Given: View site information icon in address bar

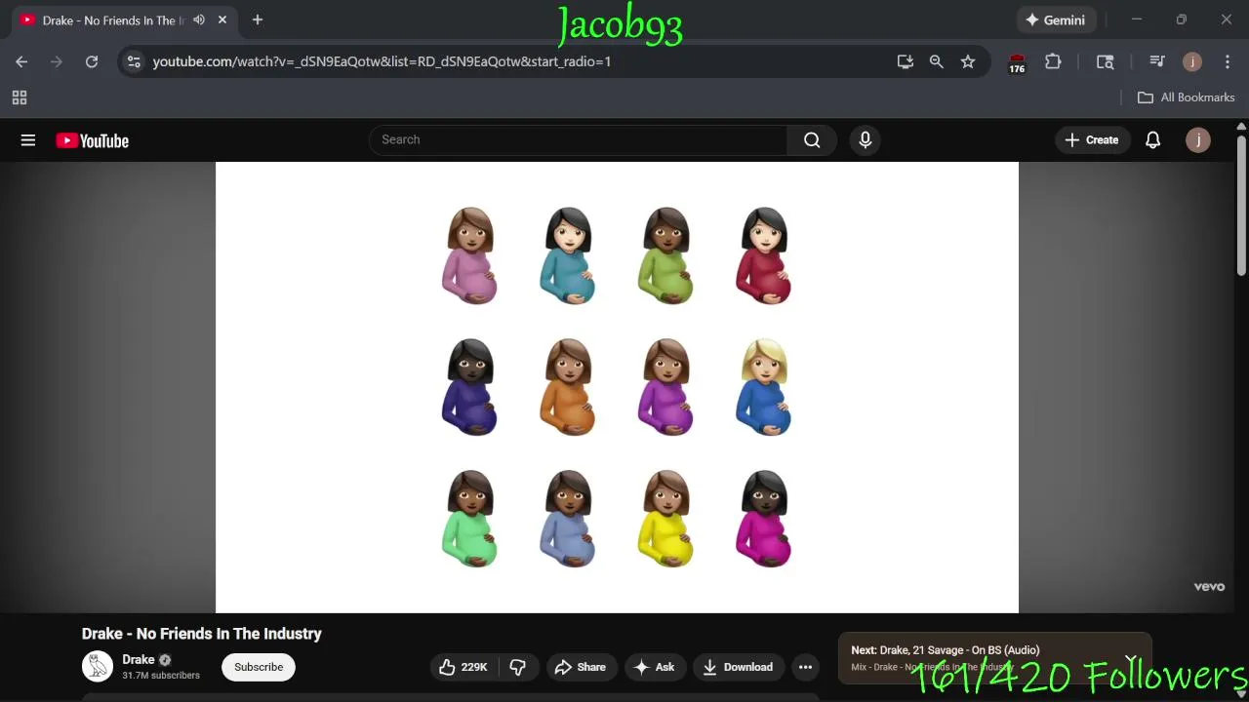Looking at the screenshot, I should point(134,61).
